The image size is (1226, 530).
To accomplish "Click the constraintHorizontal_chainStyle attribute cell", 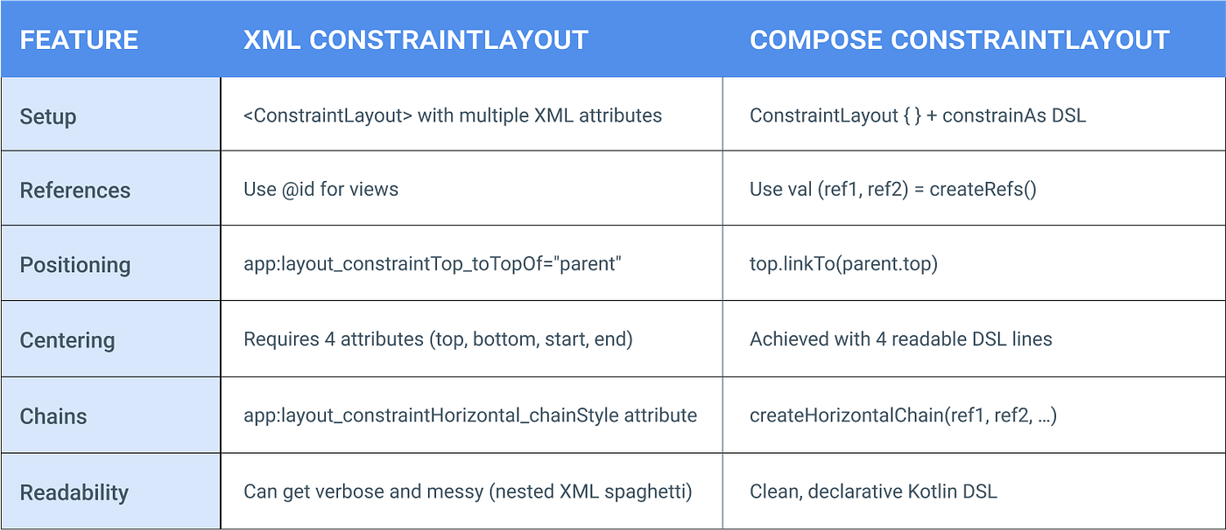I will 470,415.
